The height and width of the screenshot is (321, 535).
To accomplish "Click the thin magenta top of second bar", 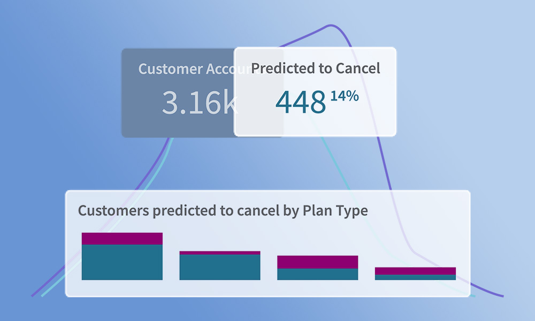I will 220,253.
